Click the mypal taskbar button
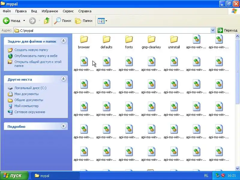The image size is (240, 180). click(55, 176)
